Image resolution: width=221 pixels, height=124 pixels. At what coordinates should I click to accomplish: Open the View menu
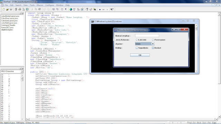pos(26,5)
